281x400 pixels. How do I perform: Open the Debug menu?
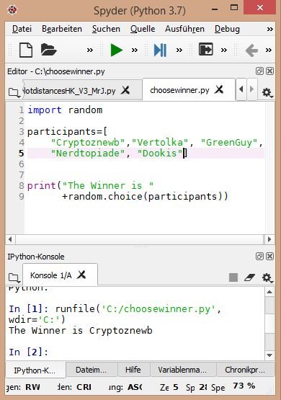pos(227,29)
